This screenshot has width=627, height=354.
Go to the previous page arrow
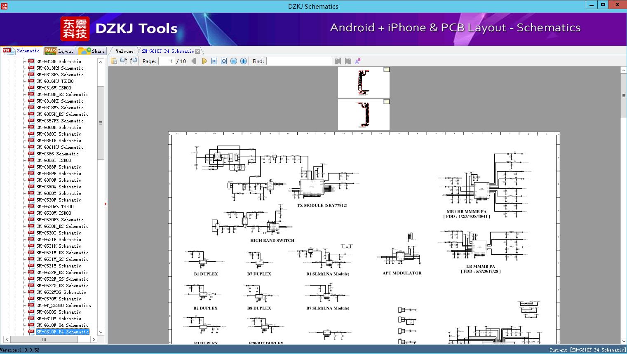pos(194,61)
